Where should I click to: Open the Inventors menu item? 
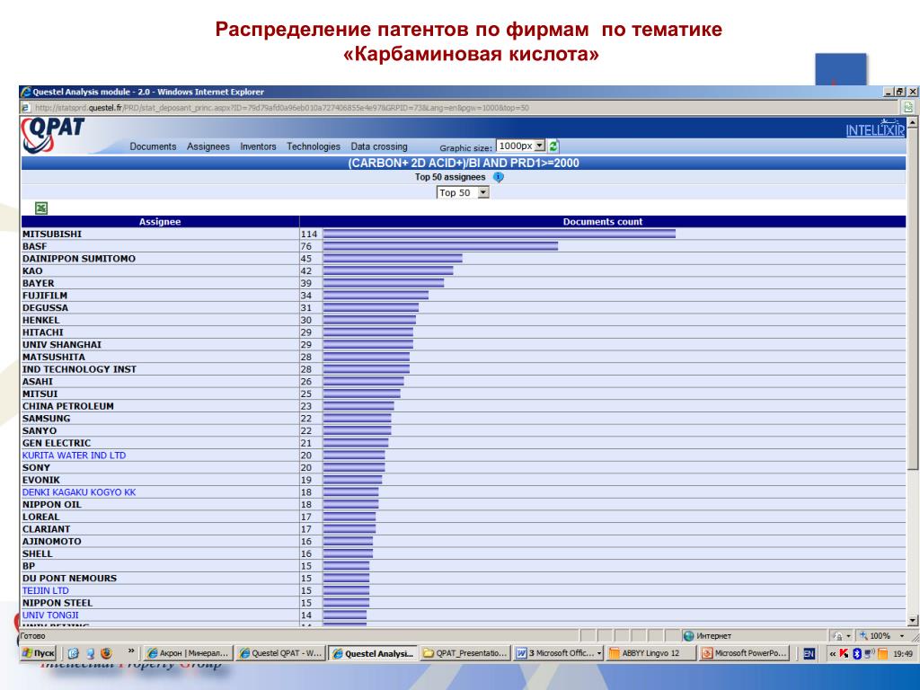pyautogui.click(x=258, y=146)
